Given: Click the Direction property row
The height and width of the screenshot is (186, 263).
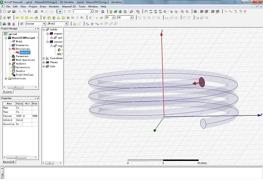Looking at the screenshot, I should (x=20, y=124).
